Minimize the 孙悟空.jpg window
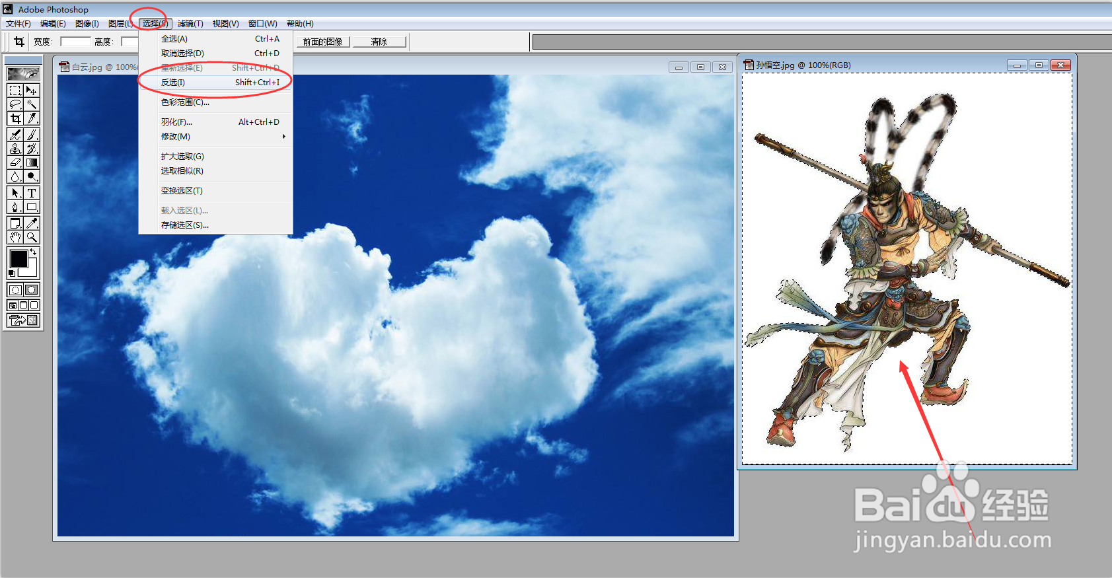Screen dimensions: 1112x578 coord(1017,65)
